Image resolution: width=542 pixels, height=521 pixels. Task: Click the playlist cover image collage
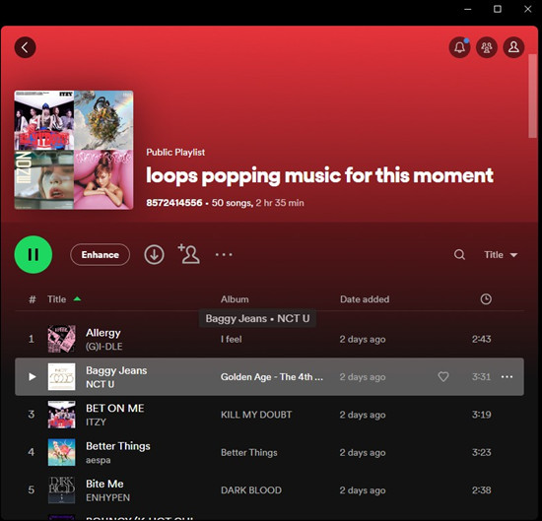click(74, 150)
